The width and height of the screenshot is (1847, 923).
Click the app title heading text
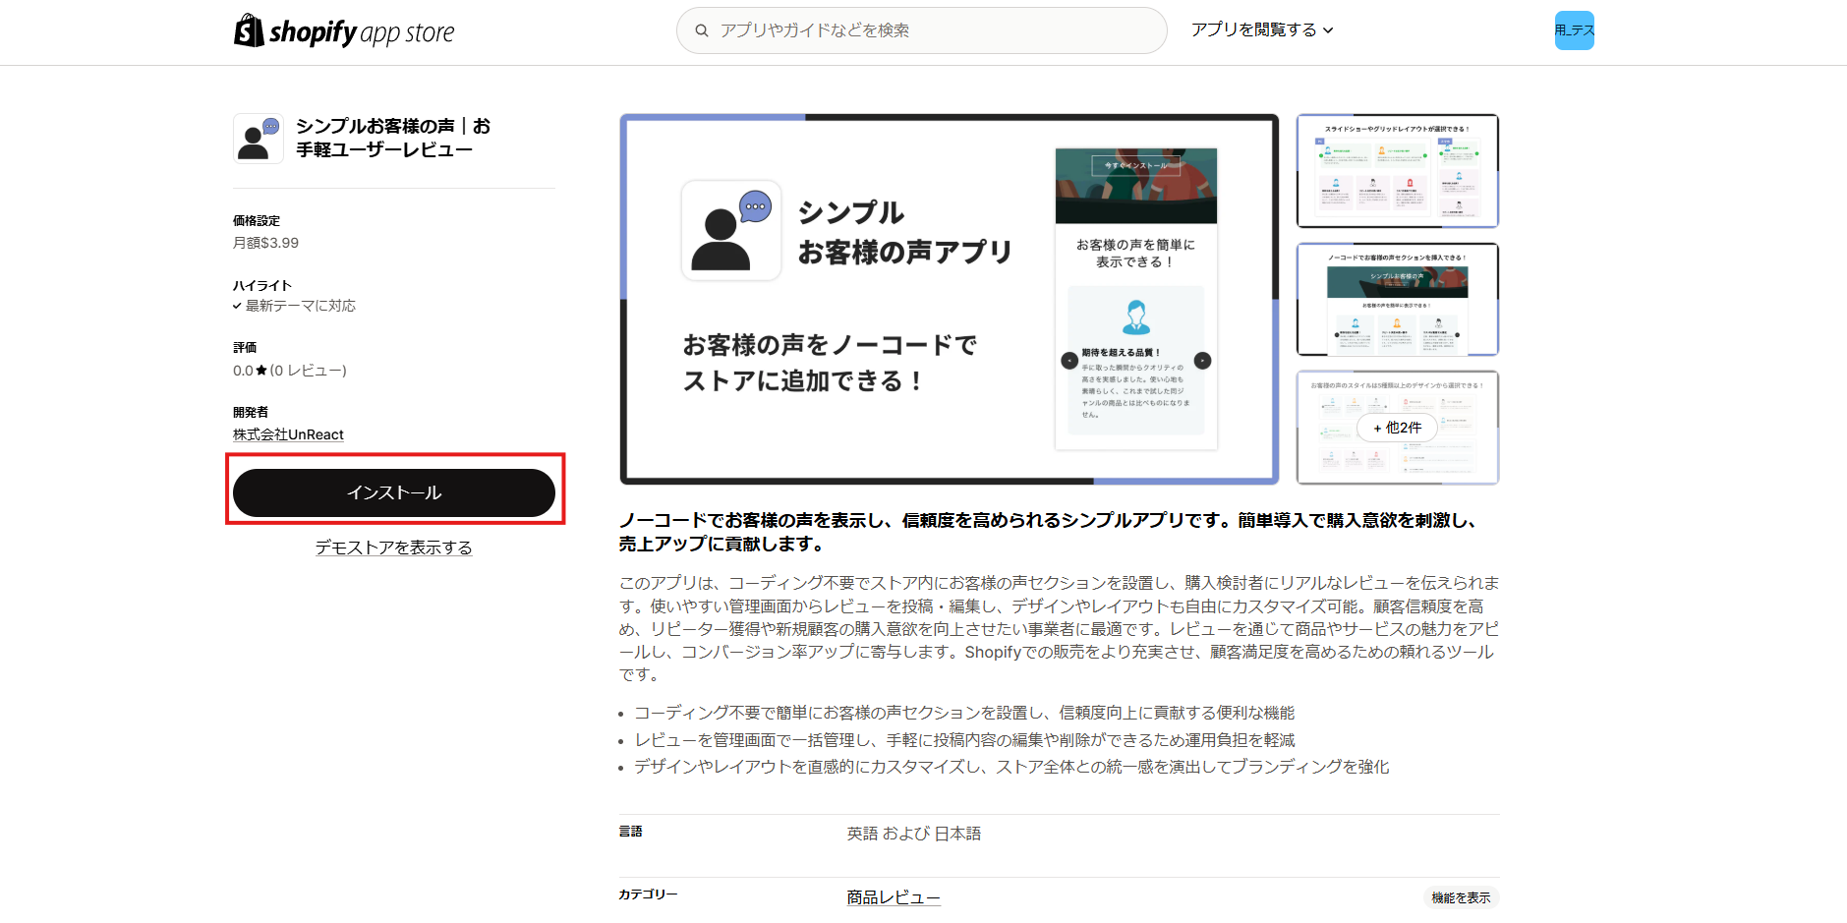pyautogui.click(x=393, y=138)
